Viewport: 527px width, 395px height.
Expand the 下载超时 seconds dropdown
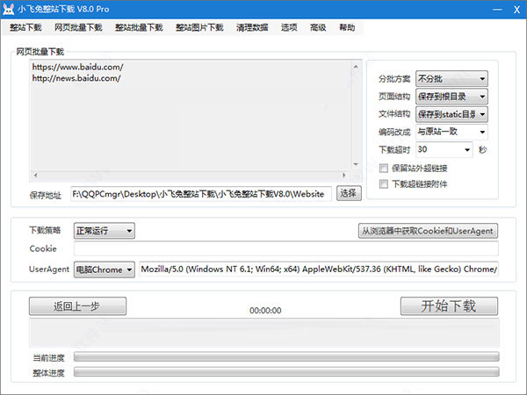[x=444, y=149]
